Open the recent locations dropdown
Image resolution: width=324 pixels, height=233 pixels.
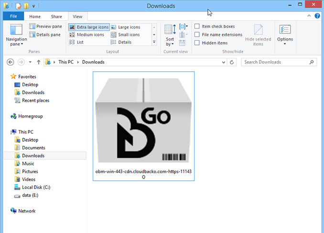point(30,62)
